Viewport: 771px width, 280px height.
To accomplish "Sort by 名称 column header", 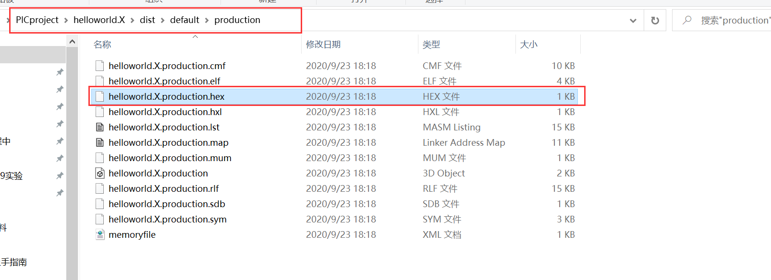I will point(102,45).
